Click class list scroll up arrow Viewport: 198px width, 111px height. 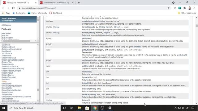(38, 45)
